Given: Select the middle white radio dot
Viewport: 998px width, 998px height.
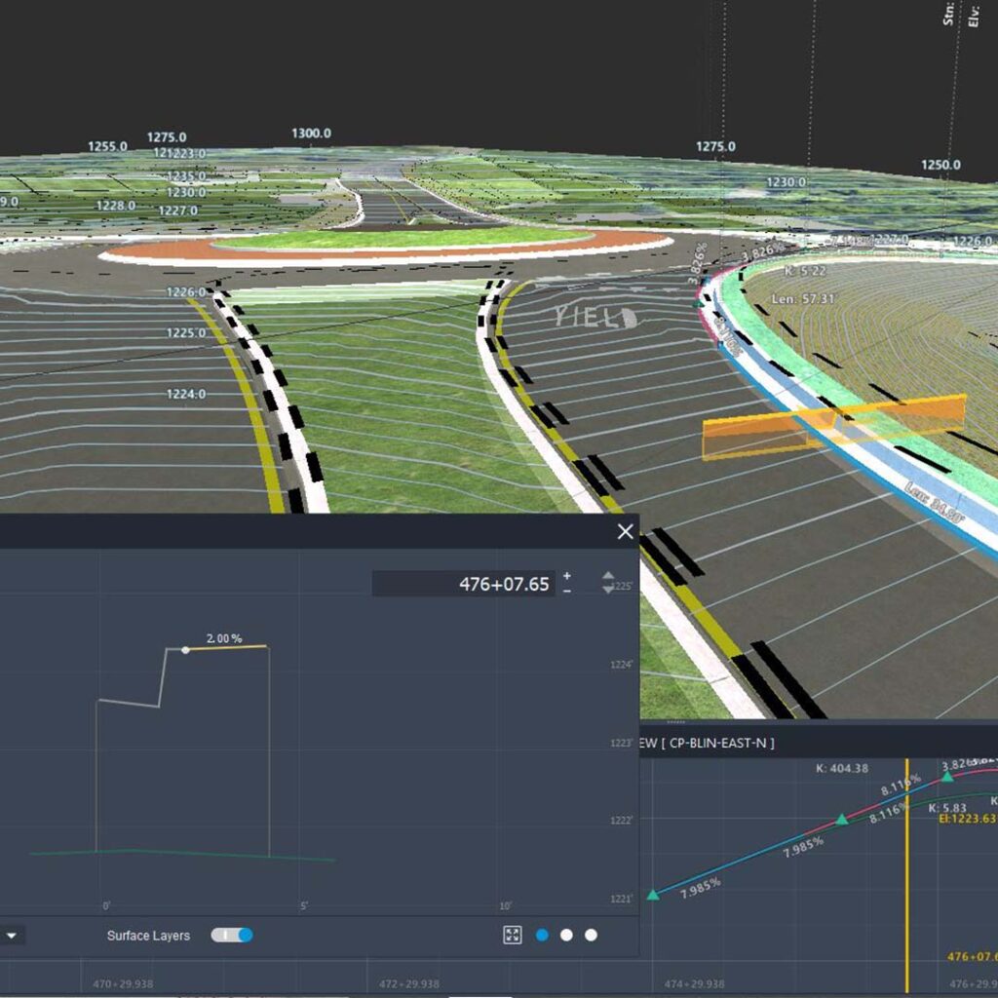Looking at the screenshot, I should [x=566, y=935].
